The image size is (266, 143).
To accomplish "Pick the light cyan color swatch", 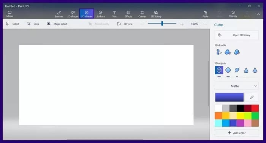I will point(218,123).
